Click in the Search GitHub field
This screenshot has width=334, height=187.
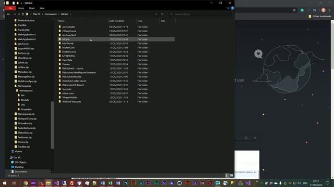pos(200,14)
